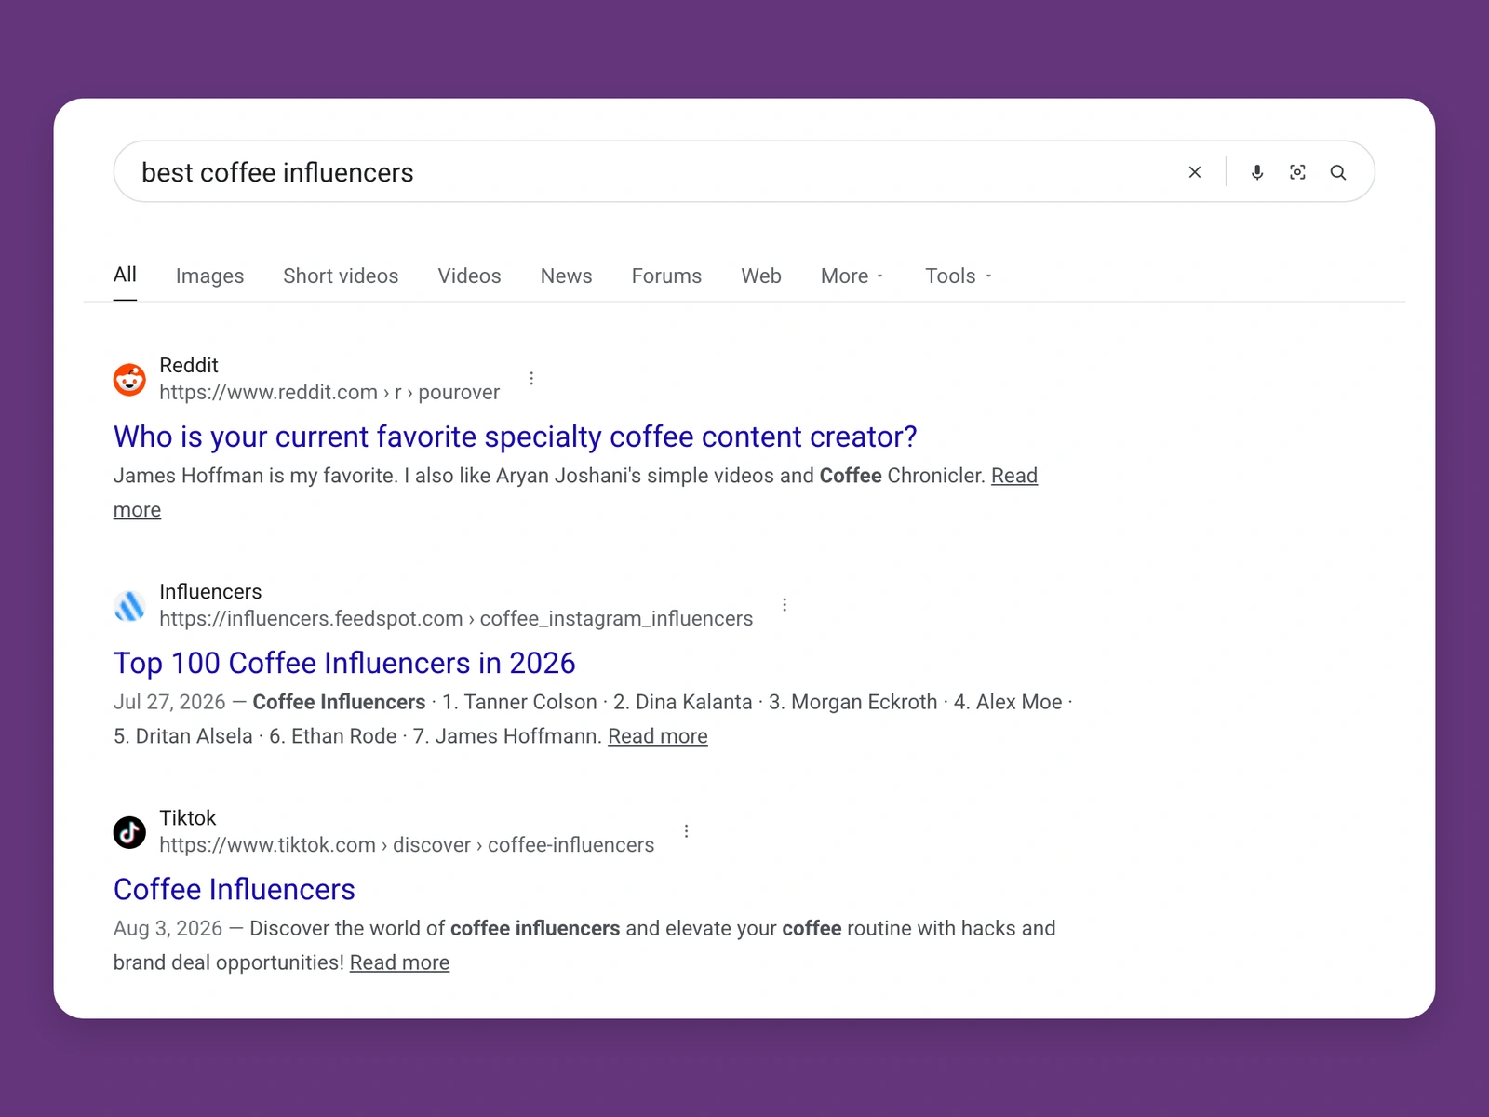Click the 'Aug 3, 2026' date text
1489x1117 pixels.
pos(168,928)
